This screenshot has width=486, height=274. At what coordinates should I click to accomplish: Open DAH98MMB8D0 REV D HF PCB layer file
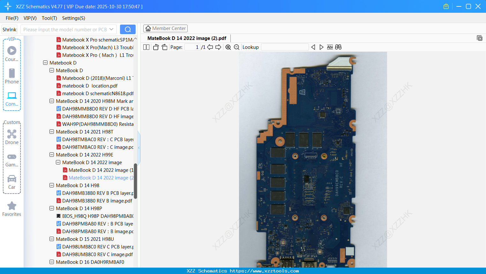(95, 109)
